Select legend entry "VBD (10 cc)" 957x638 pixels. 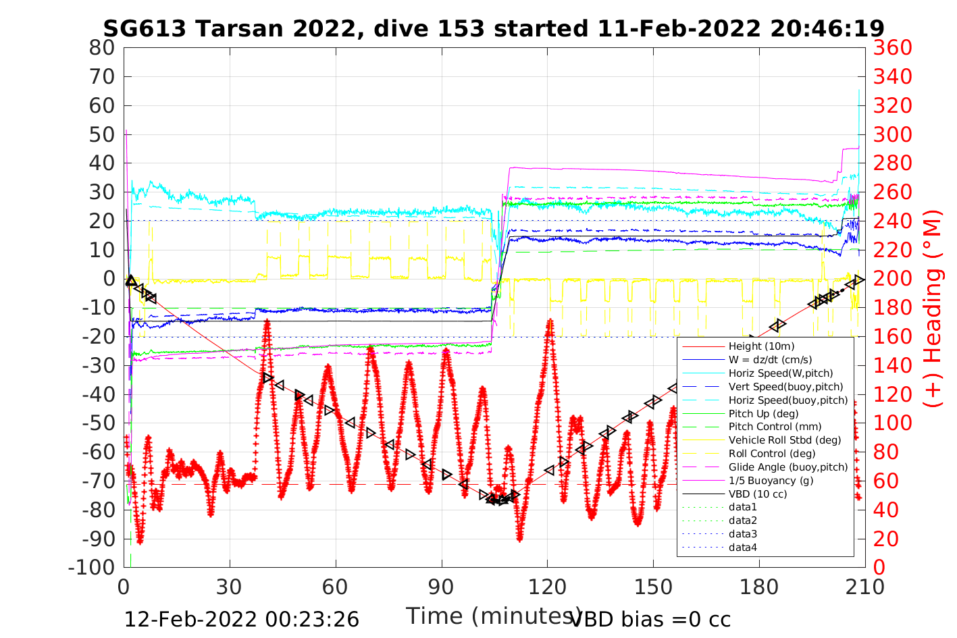758,494
